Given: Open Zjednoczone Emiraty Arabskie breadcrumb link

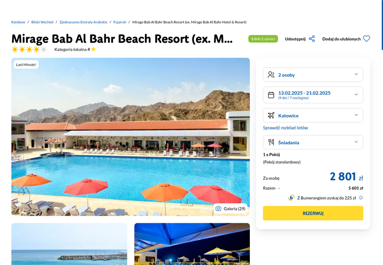Looking at the screenshot, I should pyautogui.click(x=83, y=22).
